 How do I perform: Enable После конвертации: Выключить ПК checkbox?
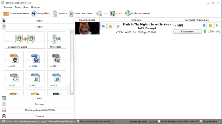click(159, 121)
